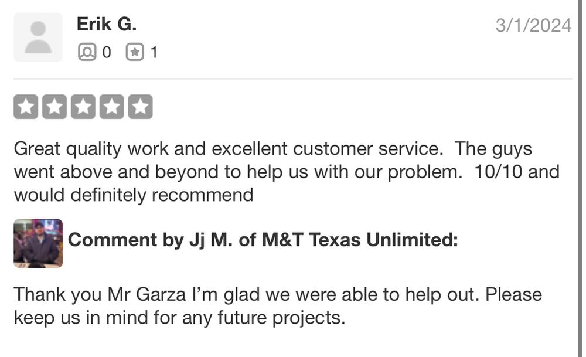Click the friends count icon beside Erik G.
This screenshot has width=586, height=357.
coord(87,52)
